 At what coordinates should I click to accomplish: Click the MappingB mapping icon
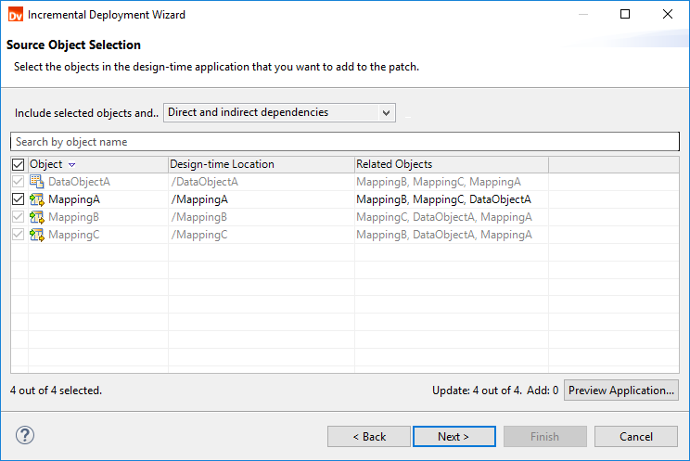coord(37,217)
